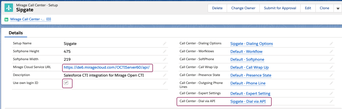Viewport: 342px width, 109px height.
Task: Click the Softphone Height value 475
Action: tap(67, 51)
